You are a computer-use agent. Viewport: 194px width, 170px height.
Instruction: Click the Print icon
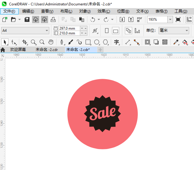53,19
